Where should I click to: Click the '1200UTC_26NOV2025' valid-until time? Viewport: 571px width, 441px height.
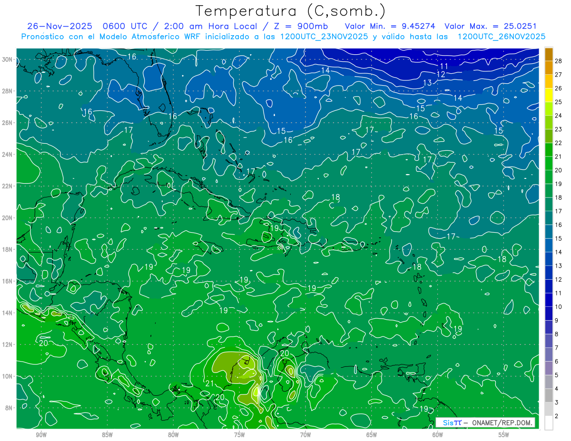[x=501, y=37]
